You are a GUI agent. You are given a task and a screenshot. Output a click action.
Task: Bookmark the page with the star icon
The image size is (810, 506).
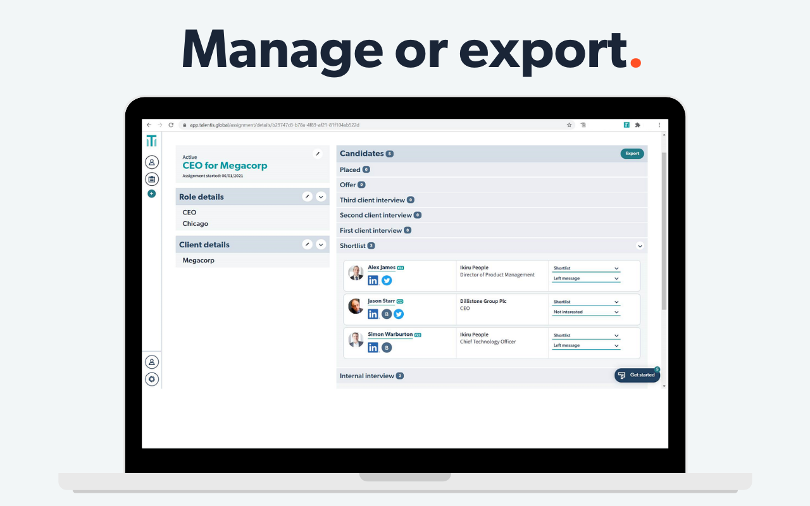(570, 125)
